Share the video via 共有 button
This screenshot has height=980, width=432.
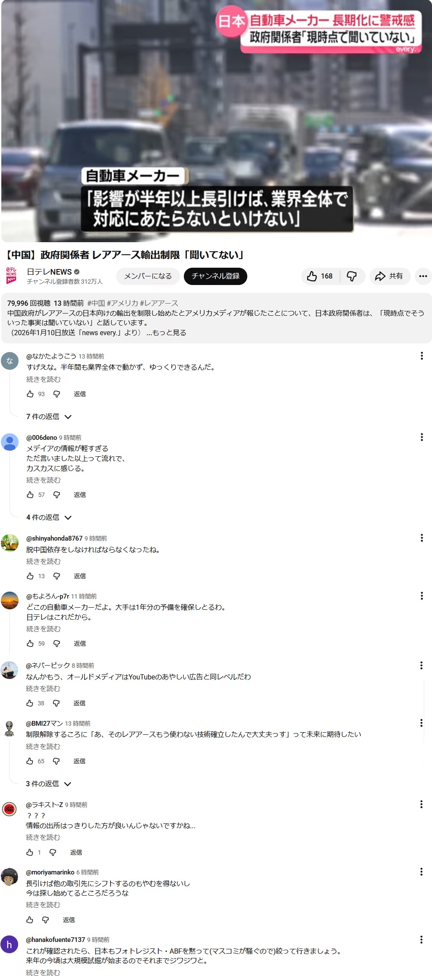(x=389, y=276)
